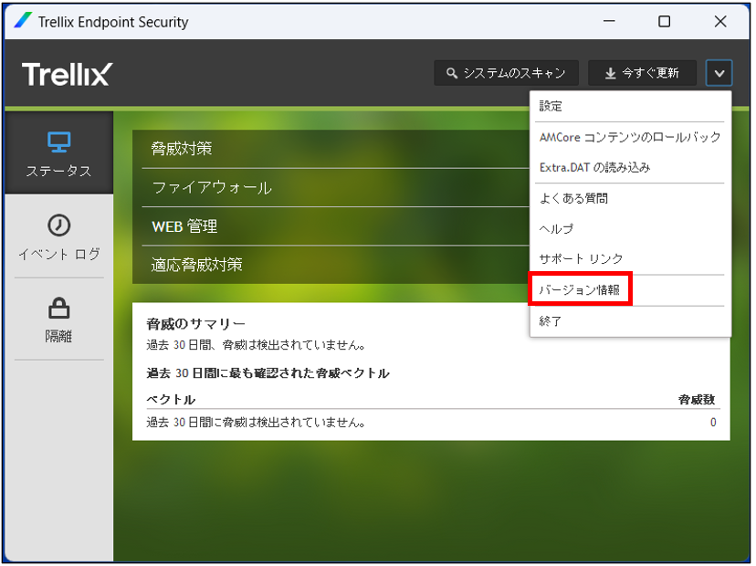Click the Trellix logo in the header
The height and width of the screenshot is (566, 756).
tap(67, 74)
